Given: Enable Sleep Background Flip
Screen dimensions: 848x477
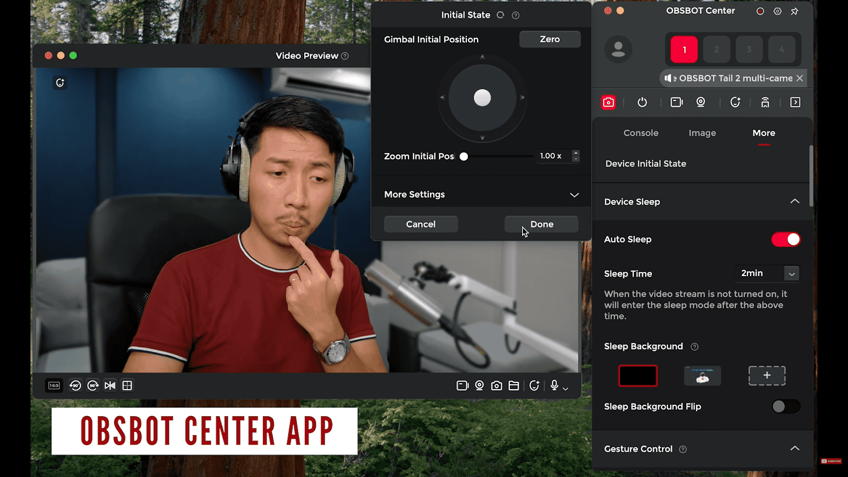Looking at the screenshot, I should point(785,407).
